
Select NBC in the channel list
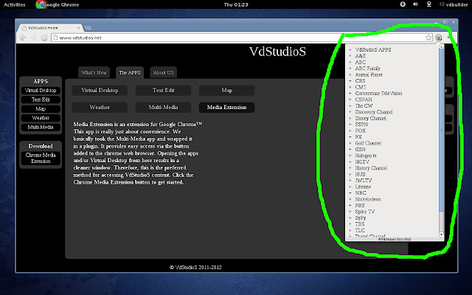tap(361, 193)
